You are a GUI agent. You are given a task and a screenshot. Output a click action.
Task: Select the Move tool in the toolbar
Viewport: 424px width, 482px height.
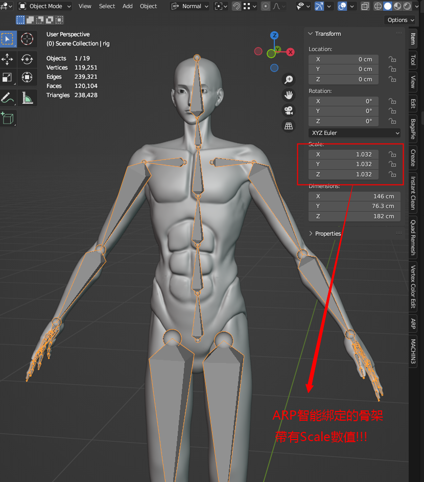point(8,59)
